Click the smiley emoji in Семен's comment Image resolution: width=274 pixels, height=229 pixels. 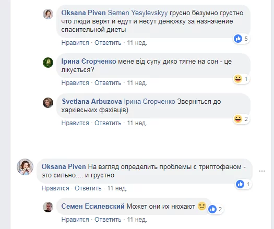202,206
